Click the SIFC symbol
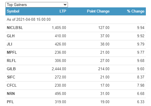The image size is (151, 106). 11,77
